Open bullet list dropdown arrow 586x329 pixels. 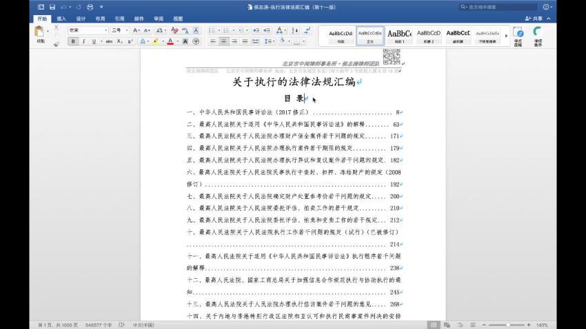pos(219,30)
